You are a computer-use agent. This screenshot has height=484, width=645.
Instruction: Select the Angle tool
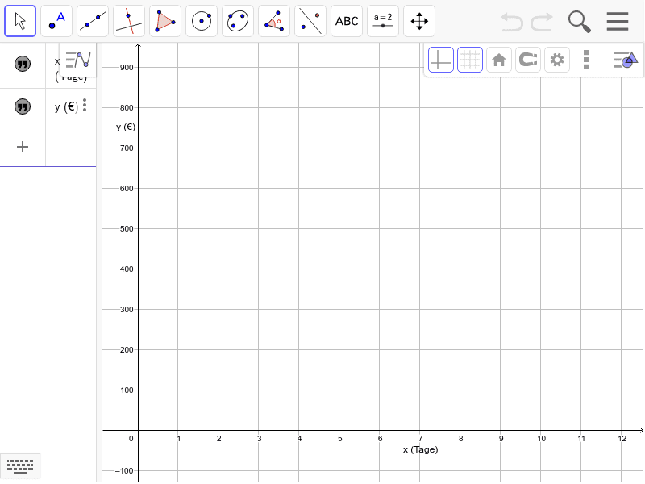[274, 21]
